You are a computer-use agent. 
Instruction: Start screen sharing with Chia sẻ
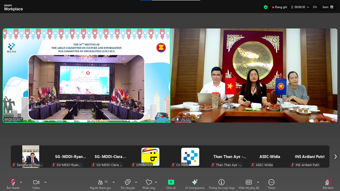point(171,184)
